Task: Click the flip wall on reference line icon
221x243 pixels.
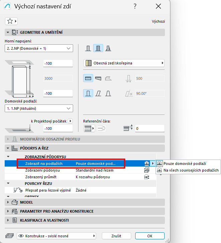Action: (x=101, y=129)
